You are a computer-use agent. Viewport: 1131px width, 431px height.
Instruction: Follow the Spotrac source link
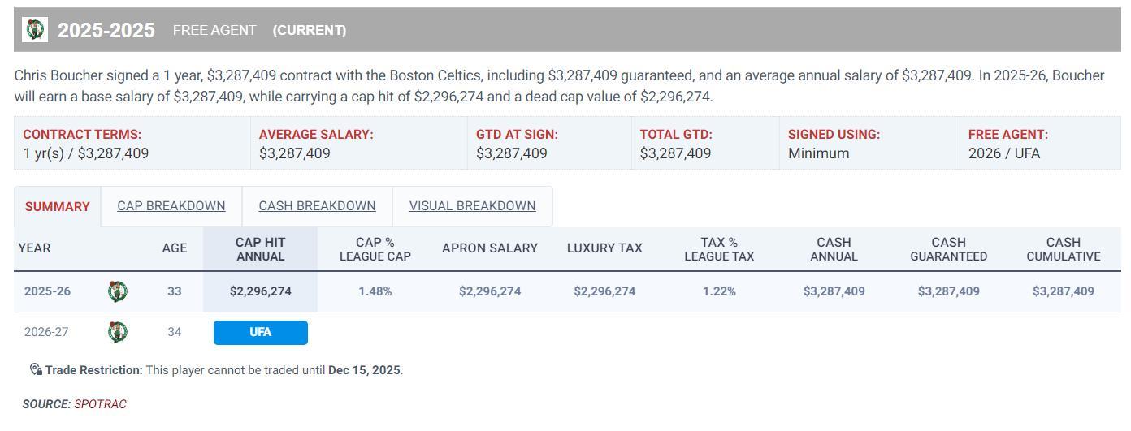tap(100, 404)
